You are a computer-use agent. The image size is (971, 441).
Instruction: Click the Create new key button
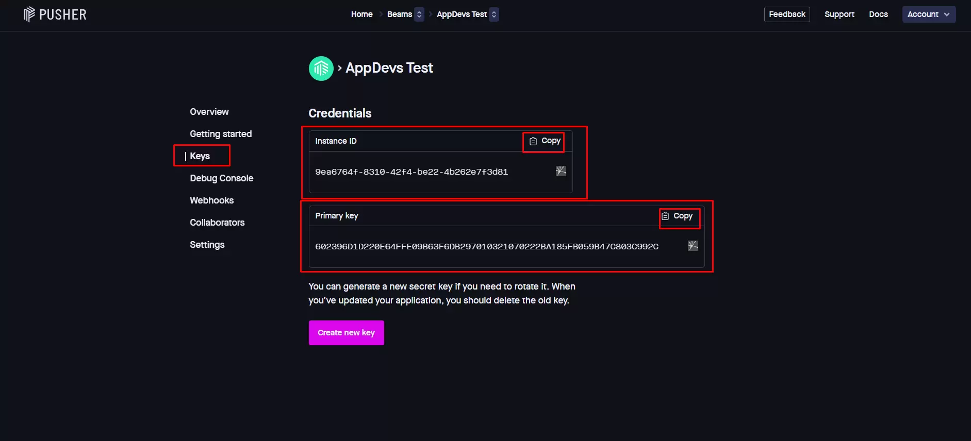click(x=347, y=333)
